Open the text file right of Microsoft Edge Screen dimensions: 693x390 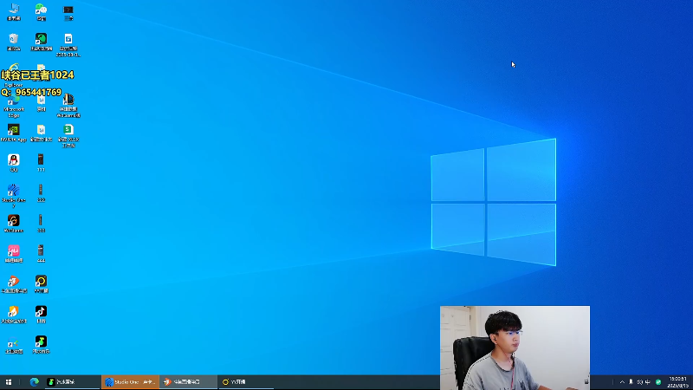(x=41, y=103)
